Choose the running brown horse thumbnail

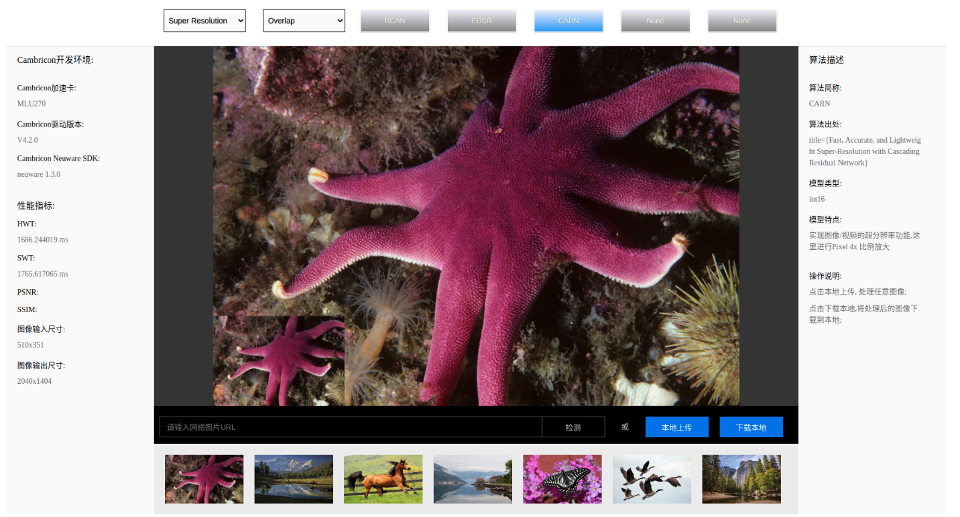[x=383, y=479]
